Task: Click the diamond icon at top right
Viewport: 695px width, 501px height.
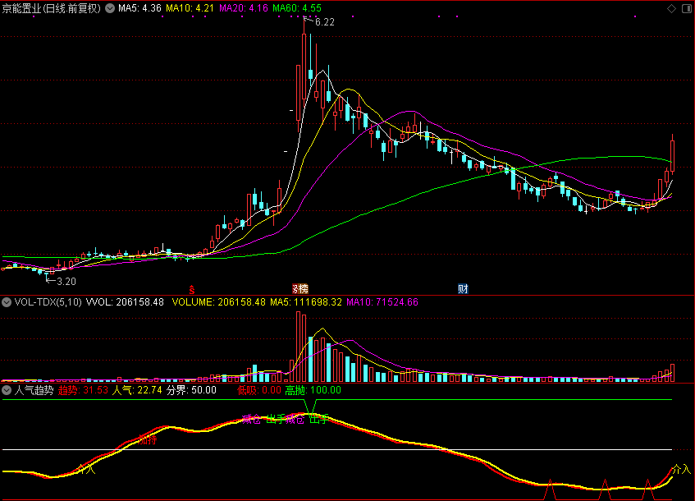Action: pos(671,8)
